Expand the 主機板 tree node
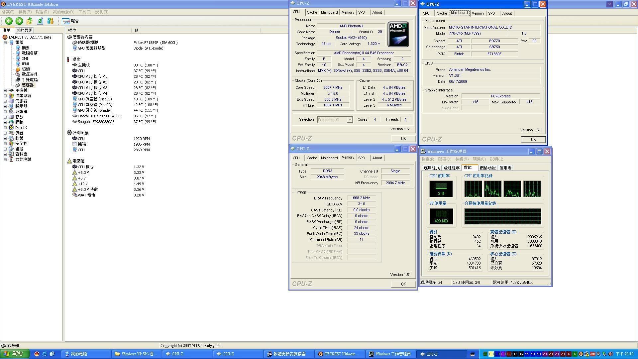This screenshot has width=638, height=359. pyautogui.click(x=5, y=90)
